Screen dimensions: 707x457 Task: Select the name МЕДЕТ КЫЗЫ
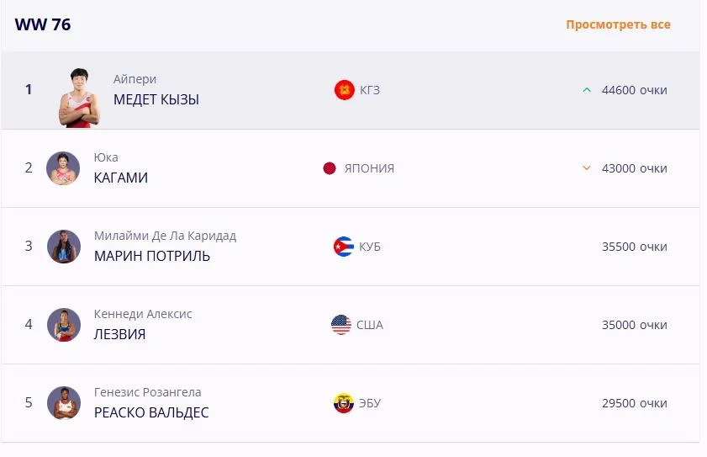(156, 99)
